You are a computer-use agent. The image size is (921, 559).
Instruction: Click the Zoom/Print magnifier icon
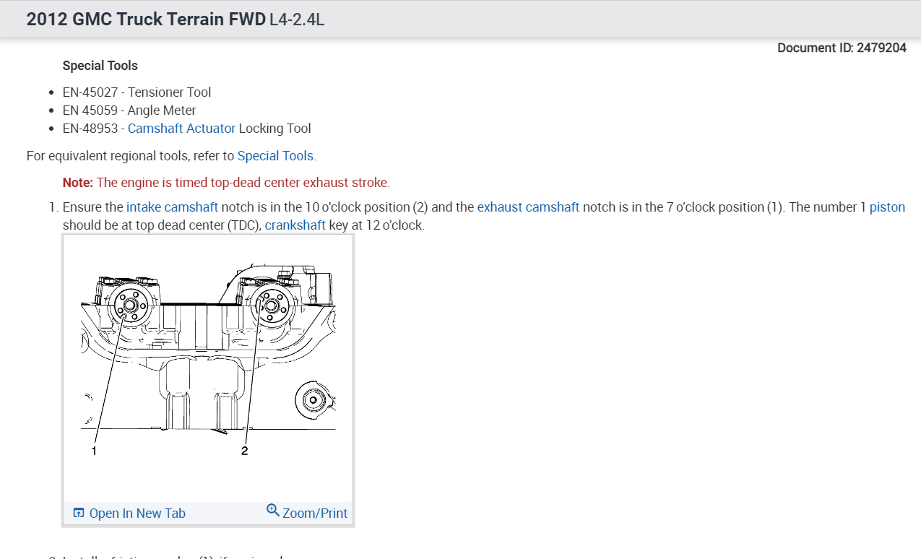272,510
